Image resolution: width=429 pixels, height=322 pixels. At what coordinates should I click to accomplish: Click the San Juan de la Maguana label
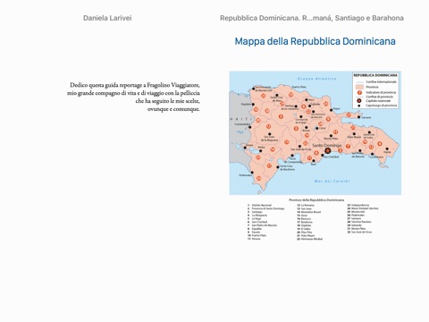(x=269, y=139)
